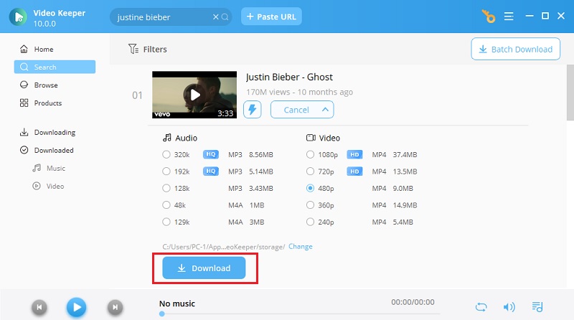Image resolution: width=574 pixels, height=320 pixels.
Task: Click the magnifier icon in search box
Action: [225, 17]
